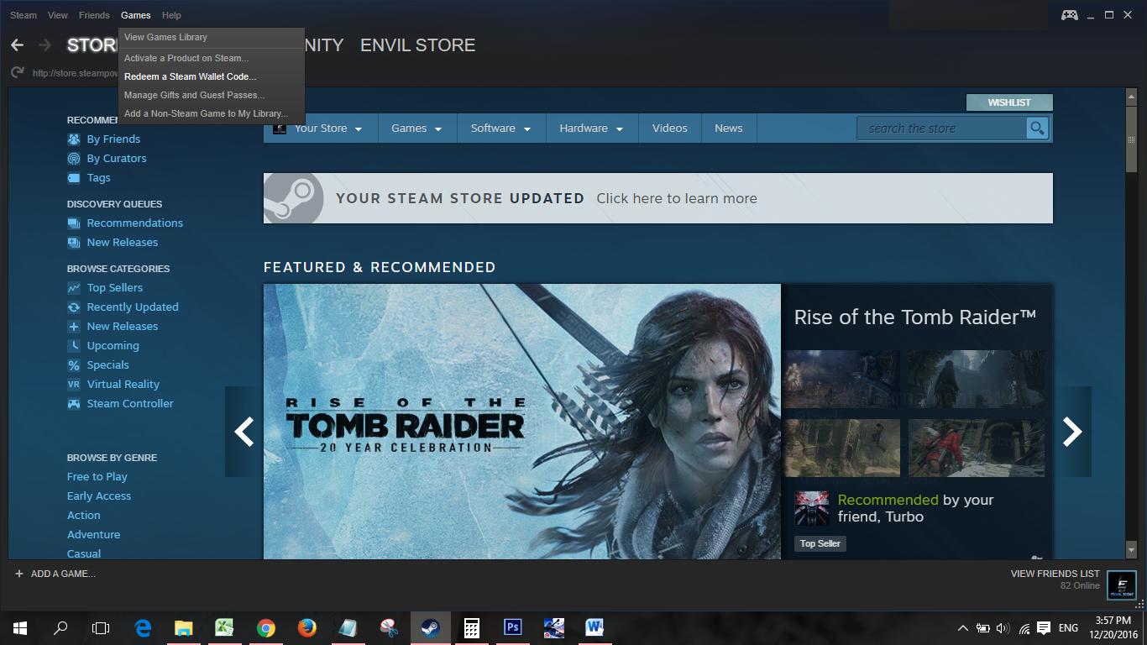This screenshot has height=645, width=1147.
Task: Click the By Curators icon in sidebar
Action: click(74, 159)
